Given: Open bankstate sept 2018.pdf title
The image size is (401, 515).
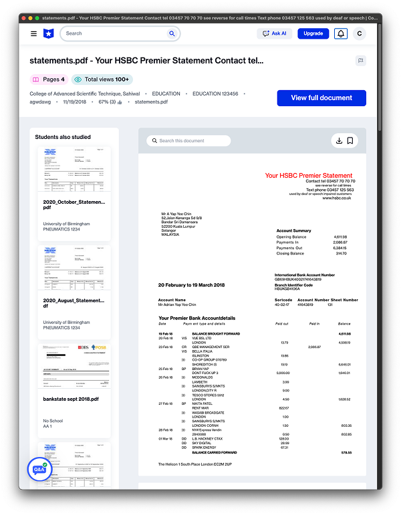Looking at the screenshot, I should [x=71, y=399].
